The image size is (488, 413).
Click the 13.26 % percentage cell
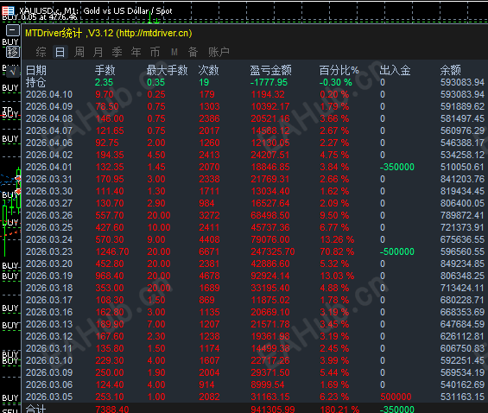337,239
